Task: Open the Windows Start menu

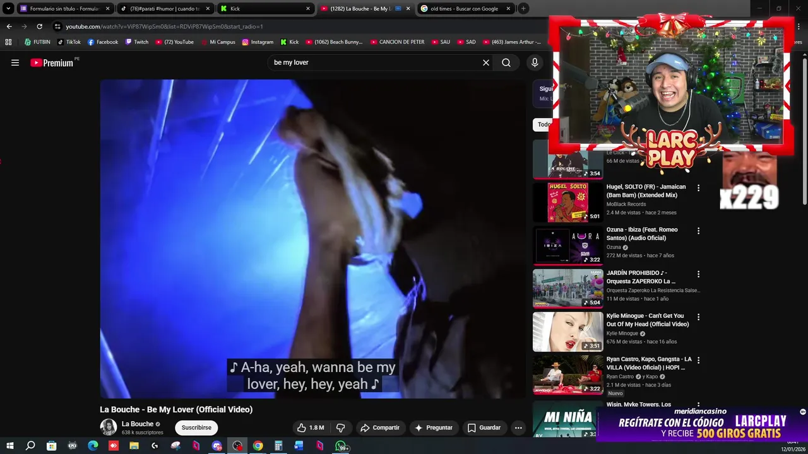Action: 9,446
